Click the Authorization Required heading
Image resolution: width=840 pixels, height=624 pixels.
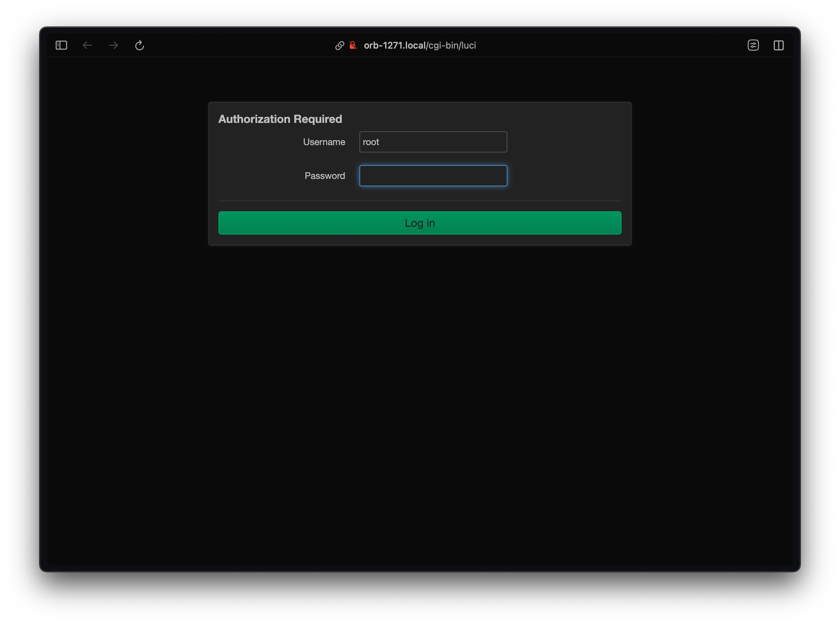click(x=280, y=119)
